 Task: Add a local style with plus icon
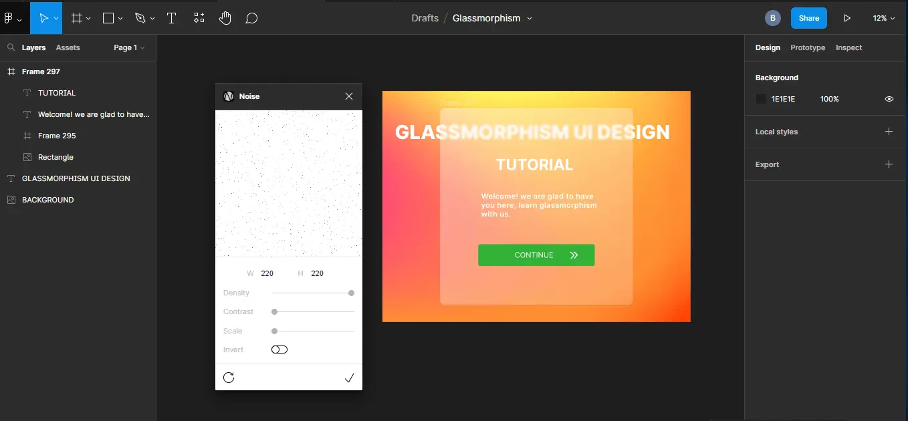[889, 132]
